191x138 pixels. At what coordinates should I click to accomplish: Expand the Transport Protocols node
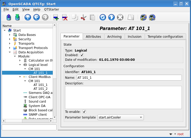pos(10,48)
